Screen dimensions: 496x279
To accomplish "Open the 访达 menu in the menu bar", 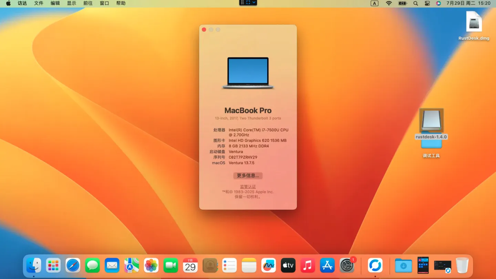I will (22, 3).
